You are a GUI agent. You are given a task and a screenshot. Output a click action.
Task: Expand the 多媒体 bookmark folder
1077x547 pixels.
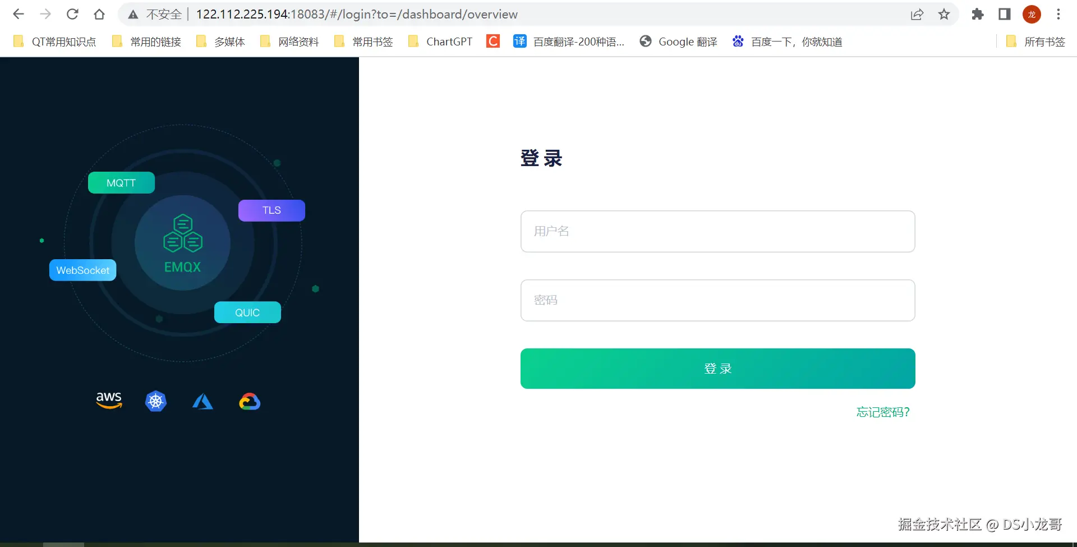(221, 42)
